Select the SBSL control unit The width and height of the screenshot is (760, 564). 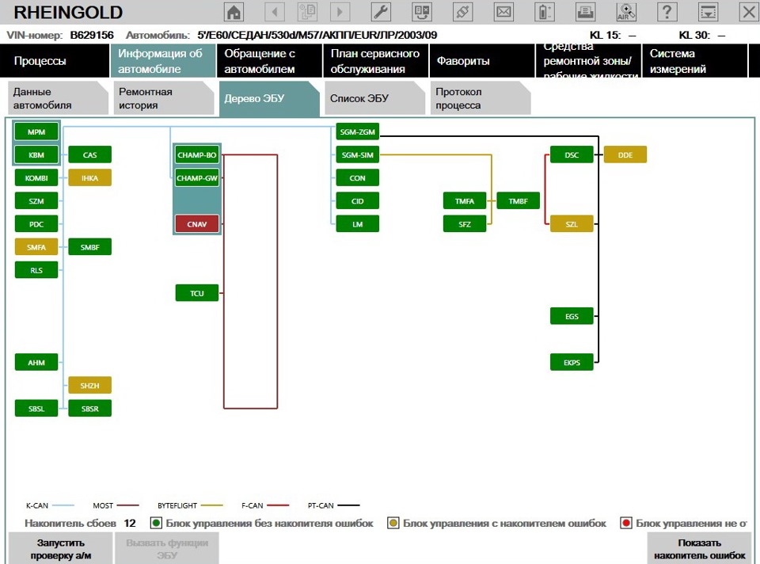[36, 408]
